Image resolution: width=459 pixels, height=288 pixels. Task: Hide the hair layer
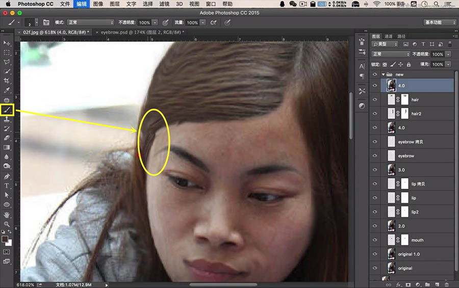click(x=375, y=99)
